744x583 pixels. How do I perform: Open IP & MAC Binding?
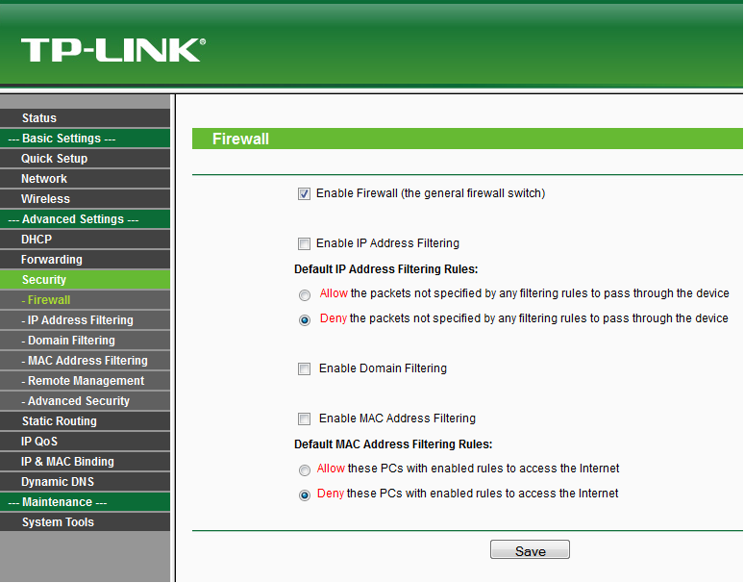coord(85,462)
